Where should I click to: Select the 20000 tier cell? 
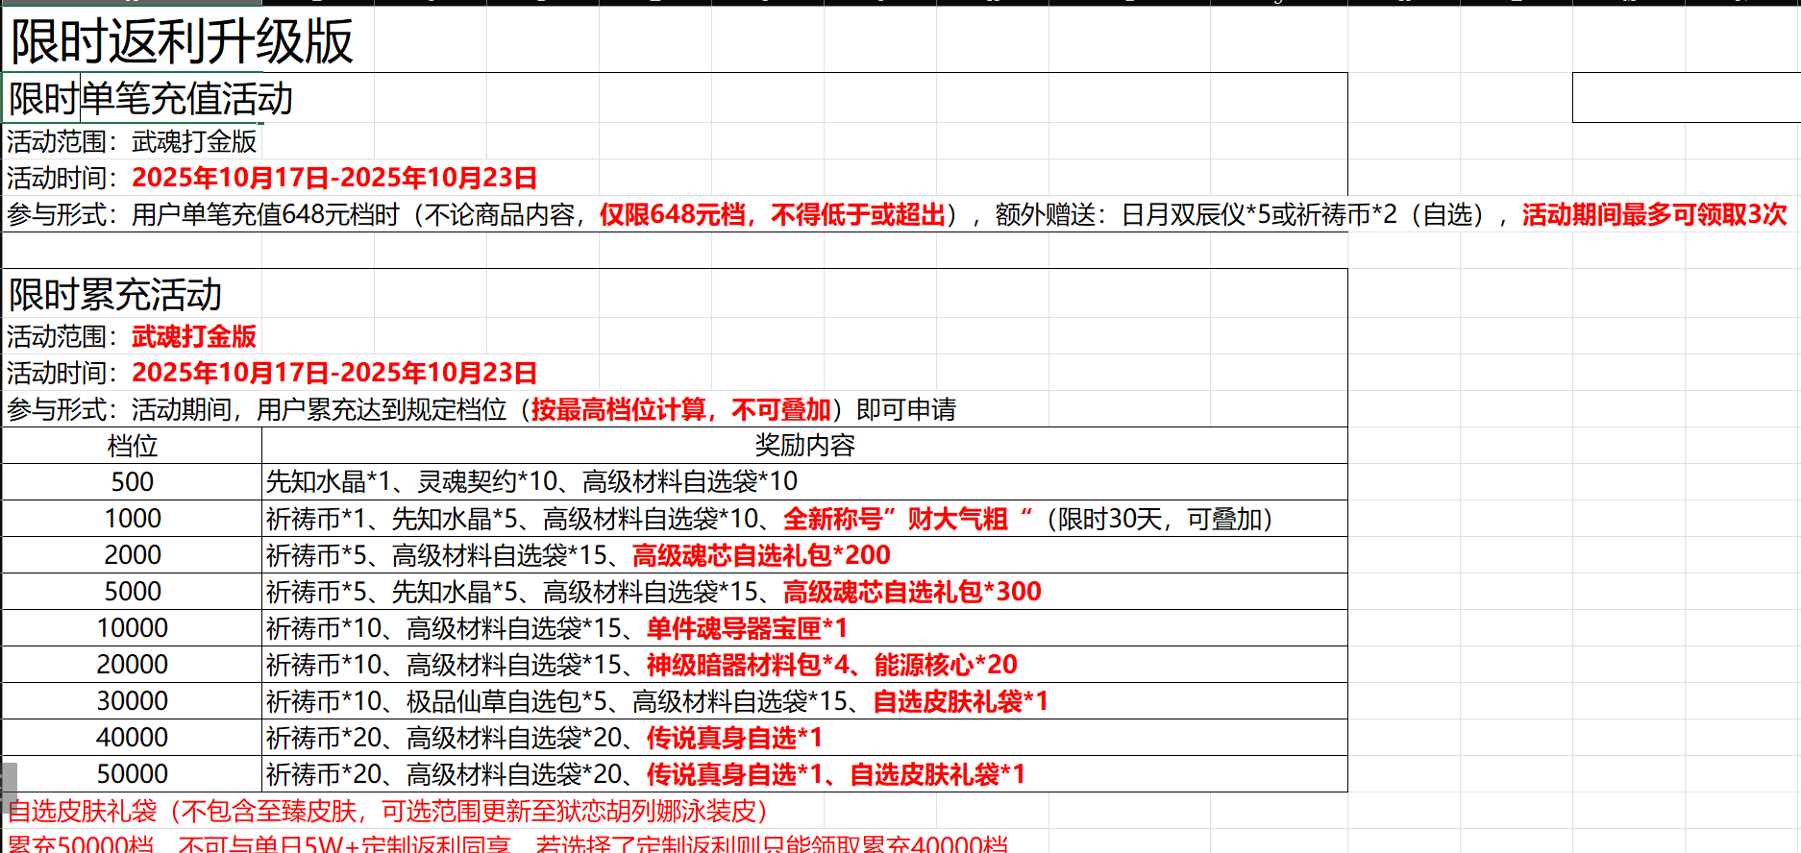point(132,665)
